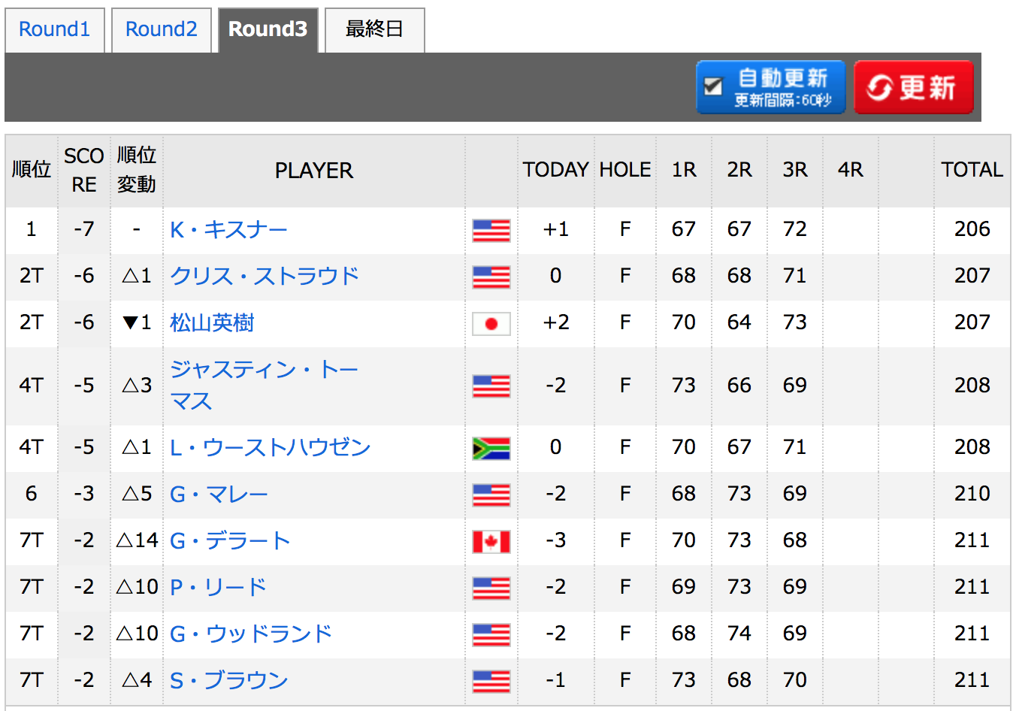Click the Japan flag beside 松山英樹

pos(491,323)
